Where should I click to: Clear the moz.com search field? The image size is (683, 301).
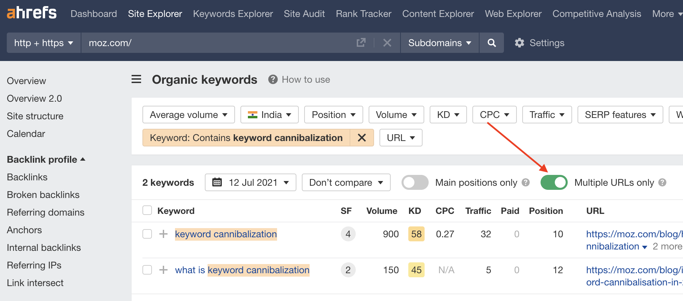(x=387, y=43)
